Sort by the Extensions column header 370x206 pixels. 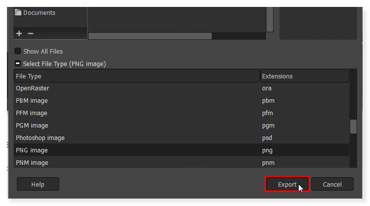pyautogui.click(x=304, y=76)
